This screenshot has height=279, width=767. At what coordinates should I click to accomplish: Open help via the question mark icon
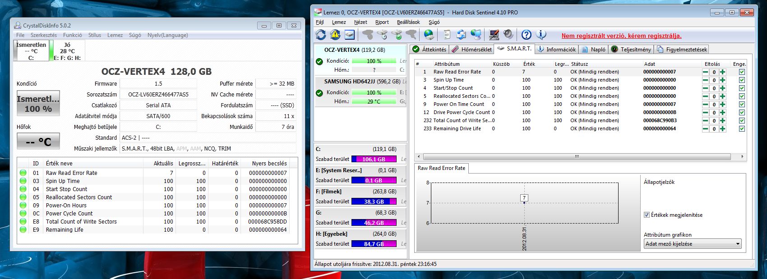click(526, 35)
